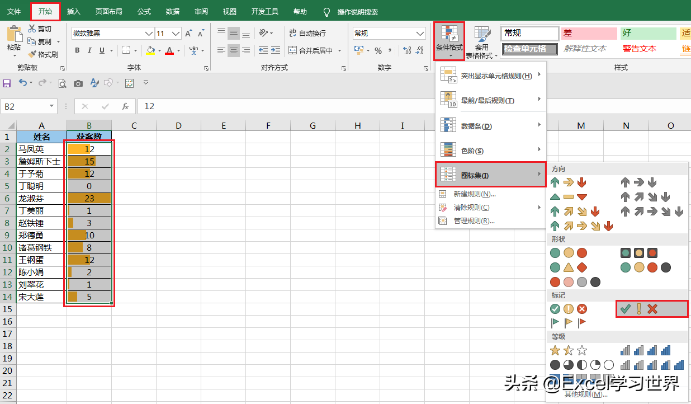Choose the three traffic lights with rim icon set
The height and width of the screenshot is (404, 691).
point(639,253)
